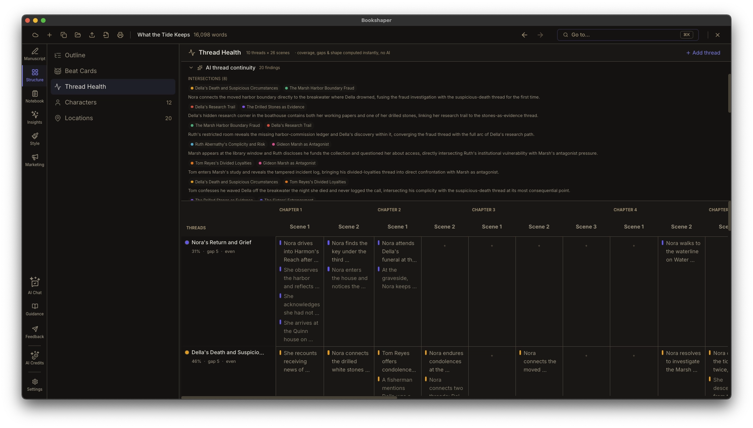Viewport: 753px width, 428px height.
Task: Open the Feedback panel
Action: (35, 332)
